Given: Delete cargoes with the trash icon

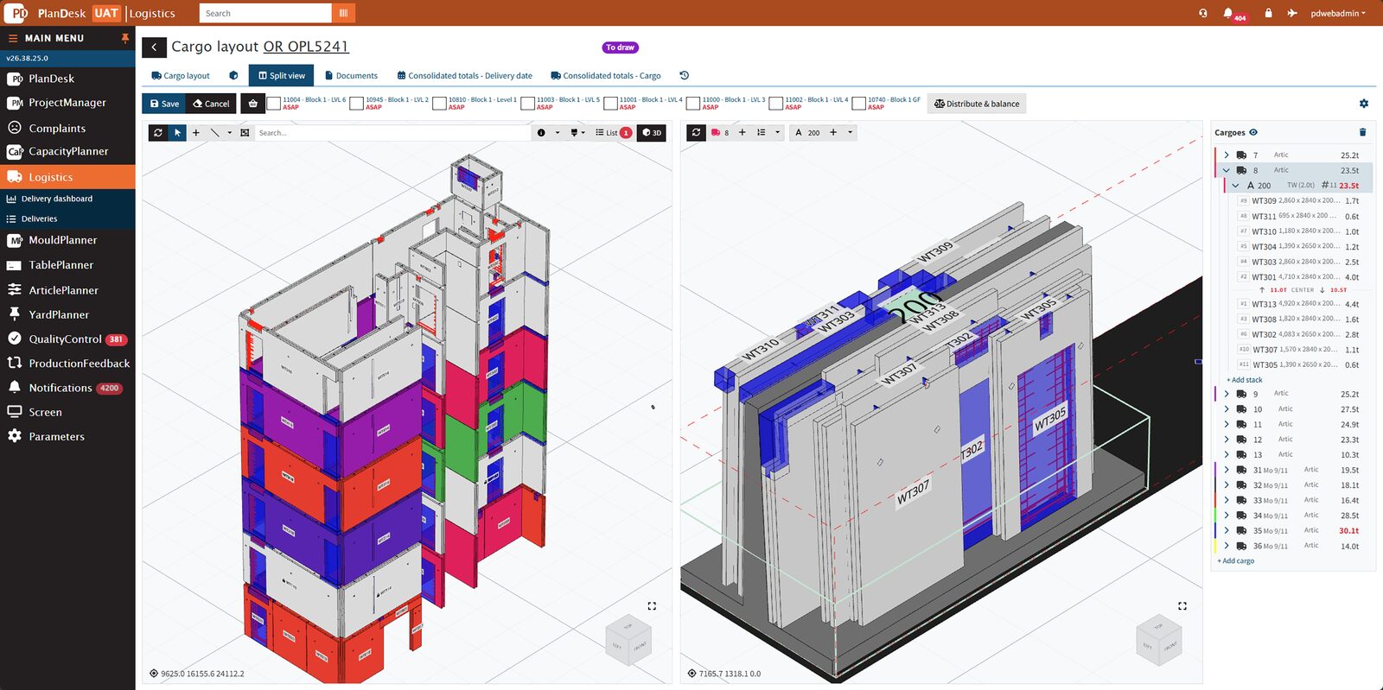Looking at the screenshot, I should 1362,132.
